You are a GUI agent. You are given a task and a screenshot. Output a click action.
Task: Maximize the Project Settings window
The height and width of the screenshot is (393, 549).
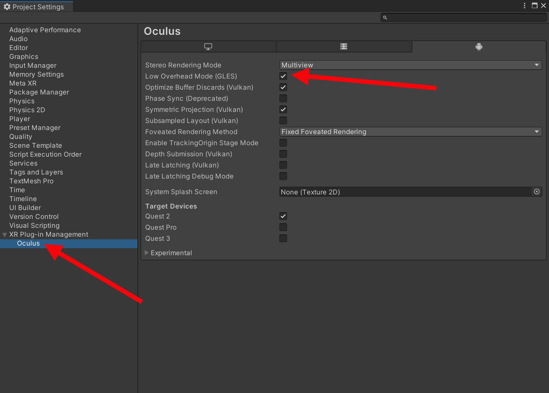tap(535, 6)
